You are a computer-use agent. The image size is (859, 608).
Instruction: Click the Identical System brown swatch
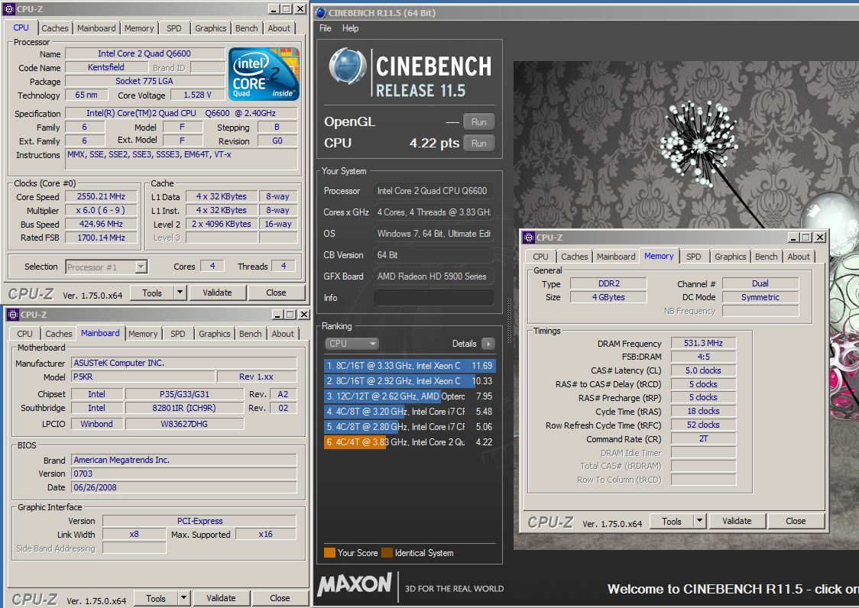[387, 553]
